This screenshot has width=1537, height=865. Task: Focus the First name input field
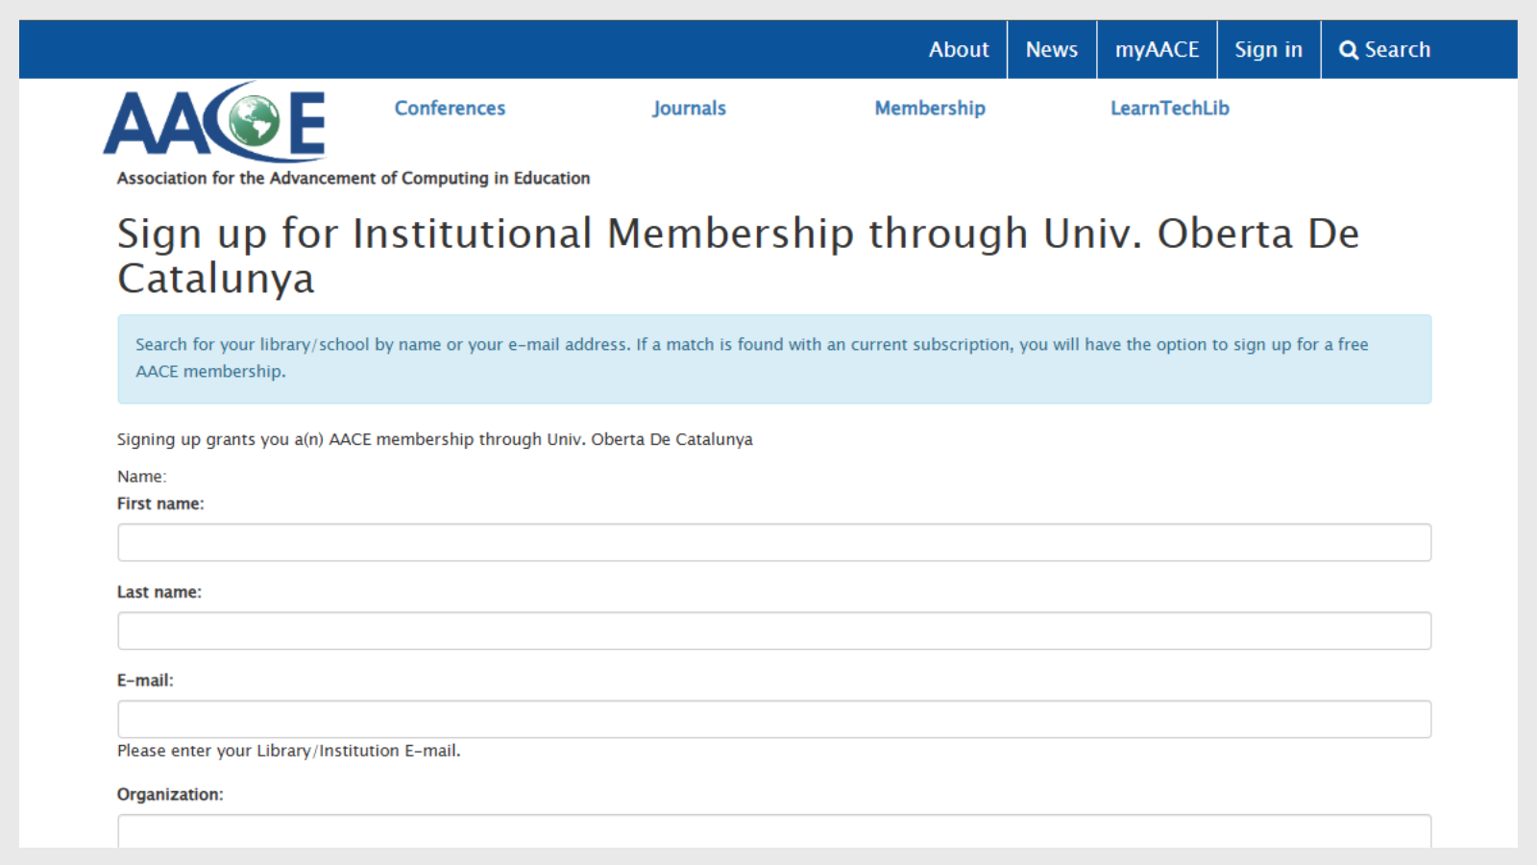tap(774, 542)
